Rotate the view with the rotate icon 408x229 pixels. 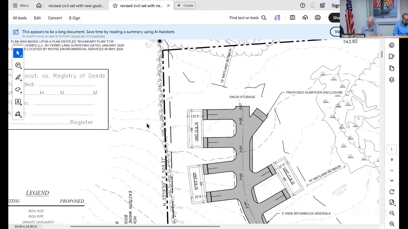point(392,192)
